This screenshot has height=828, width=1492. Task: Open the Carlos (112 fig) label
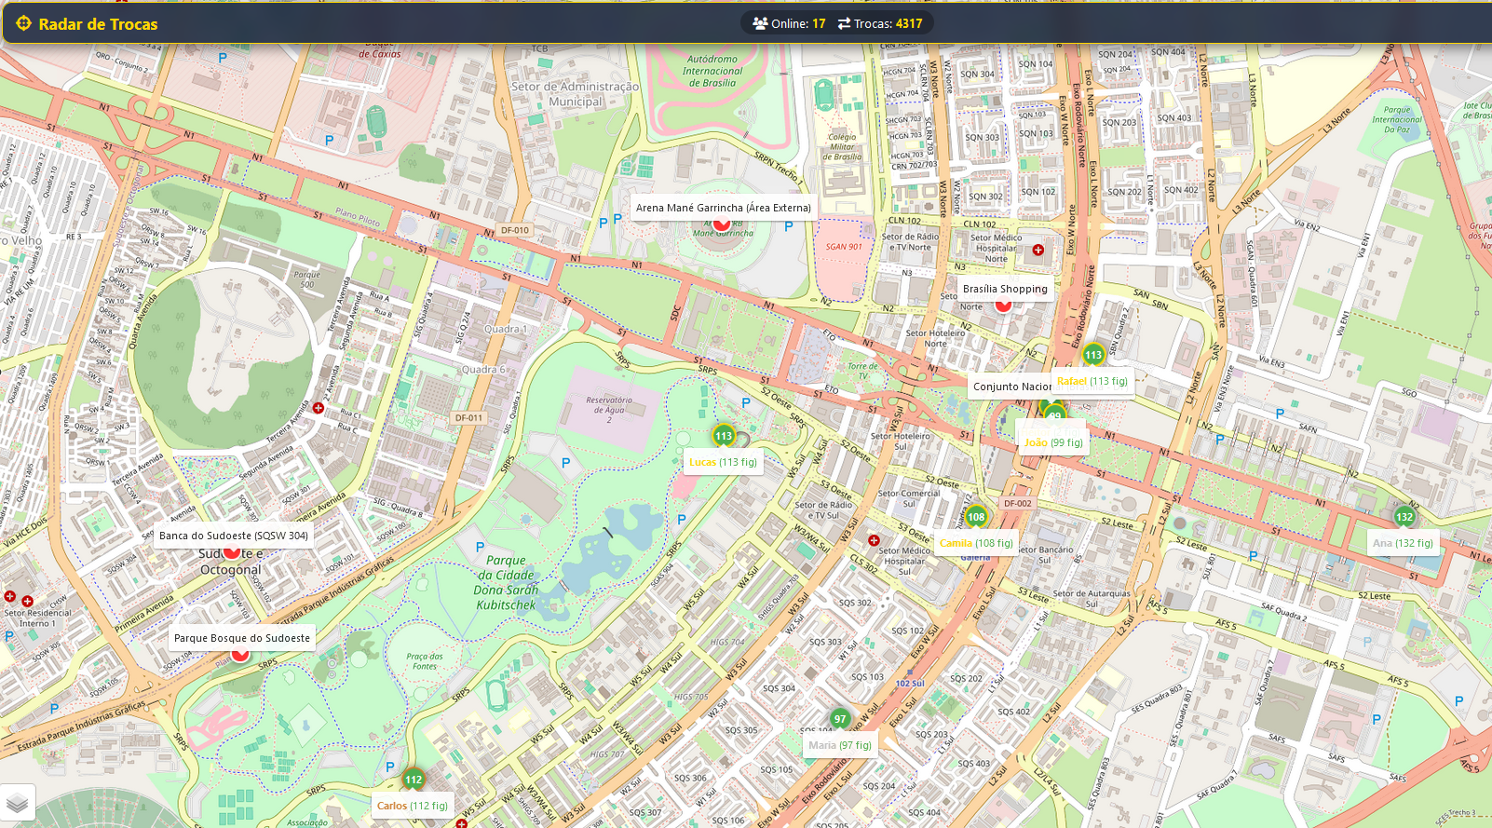point(413,806)
